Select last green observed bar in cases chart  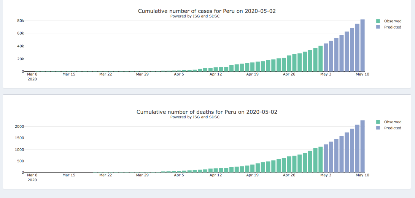pos(321,59)
